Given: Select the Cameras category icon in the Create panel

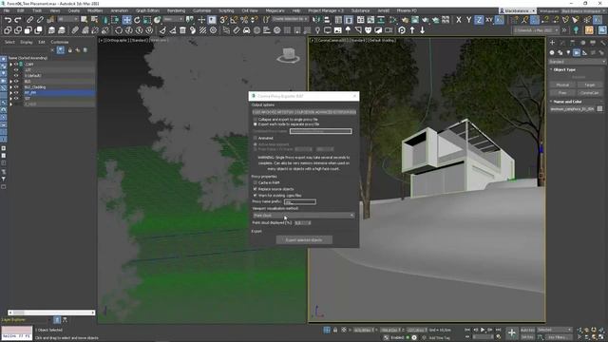Looking at the screenshot, I should pyautogui.click(x=577, y=53).
